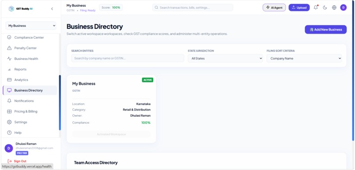Click the sidebar vertical scrollbar

(60, 103)
